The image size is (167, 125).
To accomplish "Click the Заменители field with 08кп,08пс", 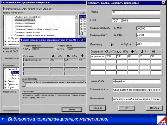I will (x=136, y=82).
